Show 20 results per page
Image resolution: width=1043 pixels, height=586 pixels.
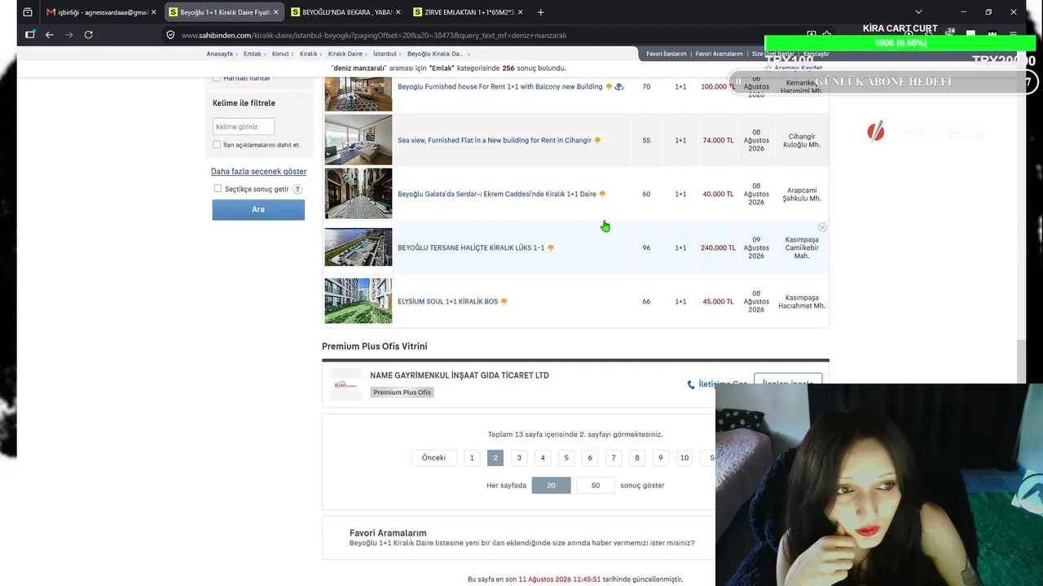pos(551,485)
